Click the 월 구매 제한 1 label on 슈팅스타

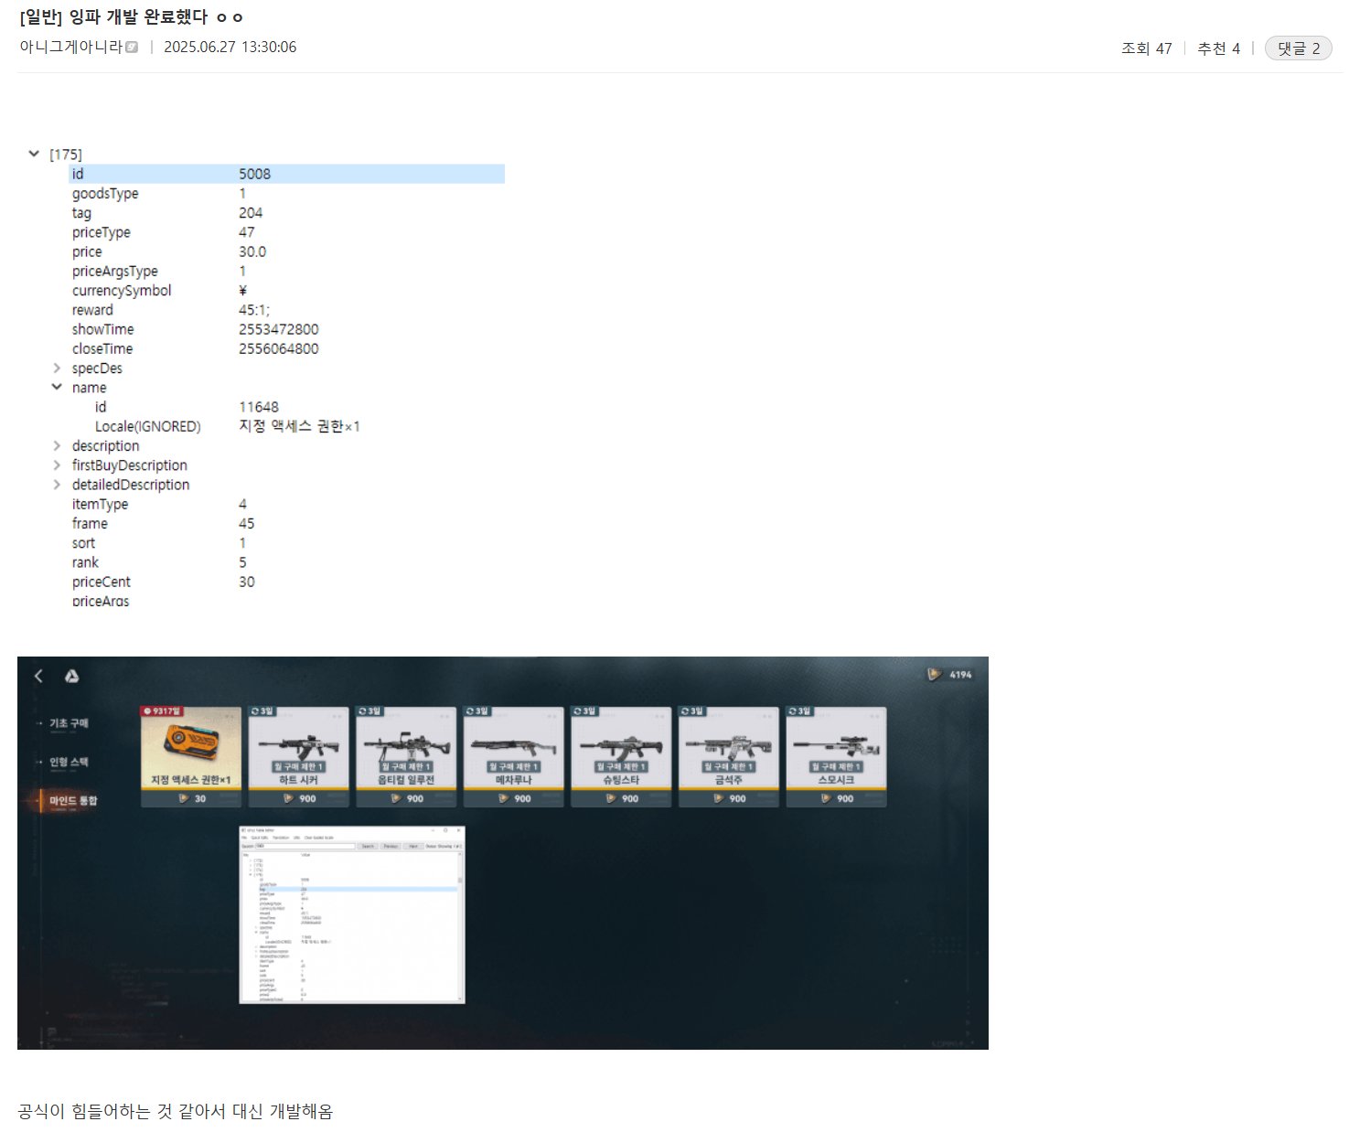[x=621, y=767]
